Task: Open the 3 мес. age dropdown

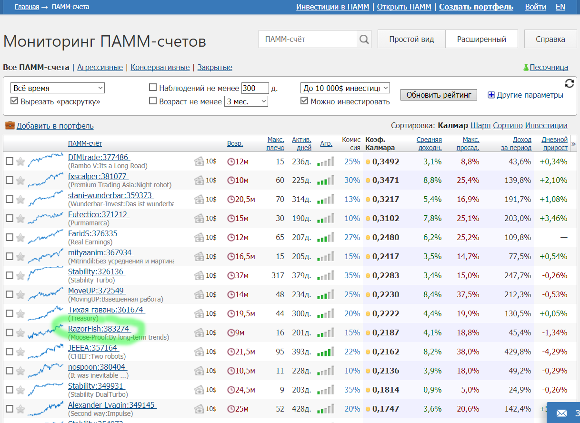Action: click(x=246, y=101)
